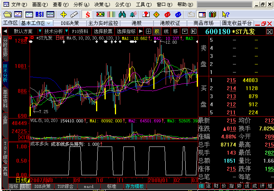Screen dimensions: 274x191
Task: Open the 文件 menu
Action: tap(19, 5)
